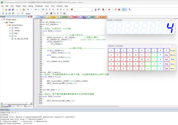Image resolution: width=178 pixels, height=125 pixels.
Task: Open the Debug menu
Action: (31, 6)
